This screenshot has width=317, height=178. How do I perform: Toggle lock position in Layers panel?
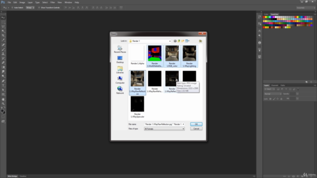[277, 99]
